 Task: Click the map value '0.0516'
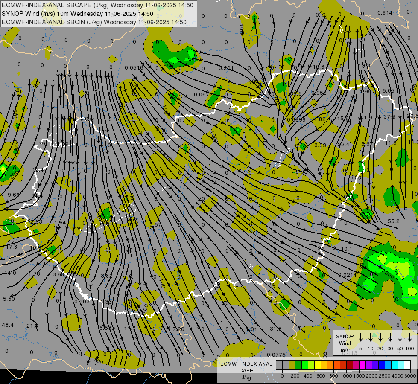pyautogui.click(x=134, y=68)
